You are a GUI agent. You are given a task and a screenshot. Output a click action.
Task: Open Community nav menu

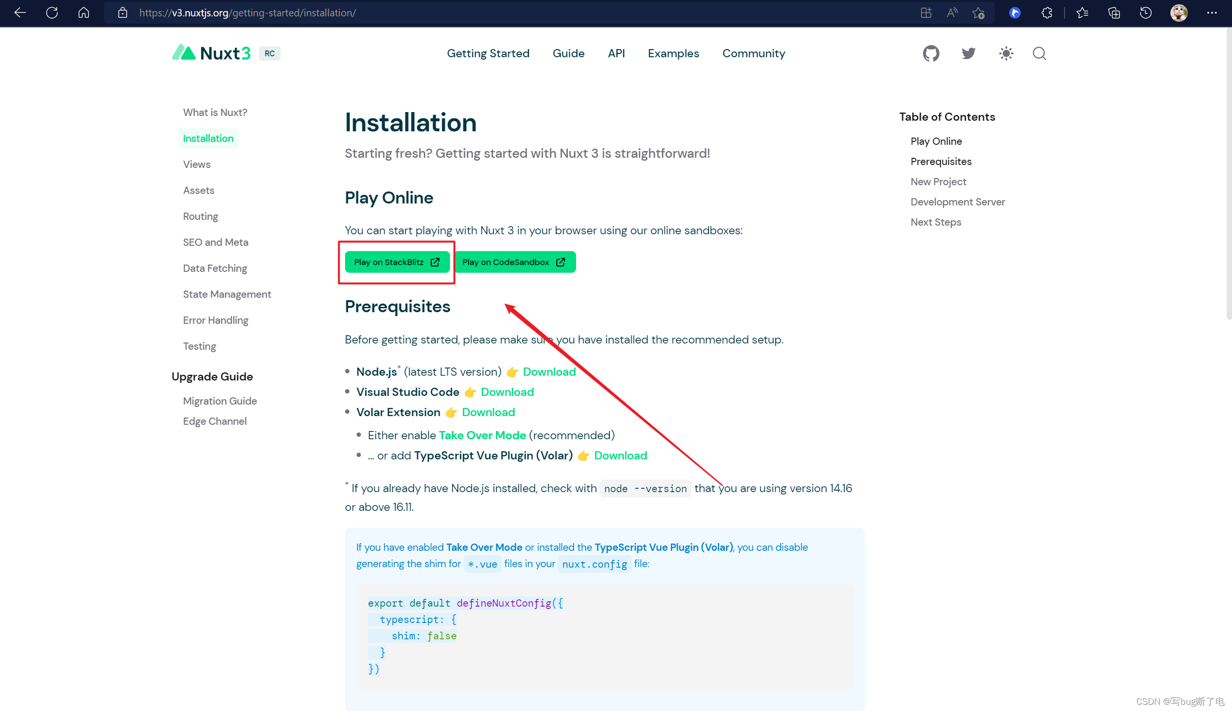click(x=753, y=53)
